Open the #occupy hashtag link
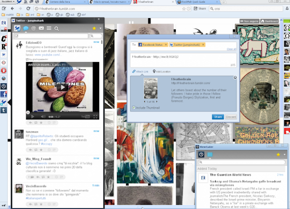 tap(46, 144)
